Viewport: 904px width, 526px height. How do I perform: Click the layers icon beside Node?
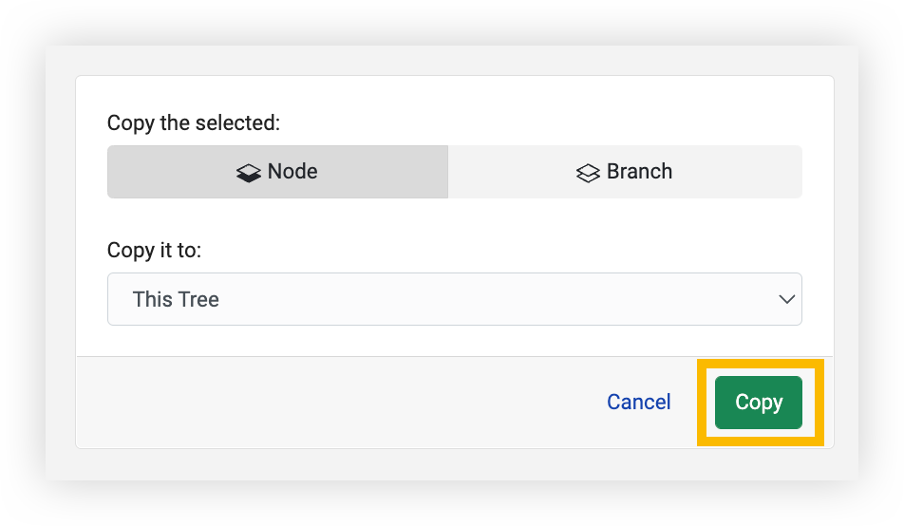click(x=249, y=173)
